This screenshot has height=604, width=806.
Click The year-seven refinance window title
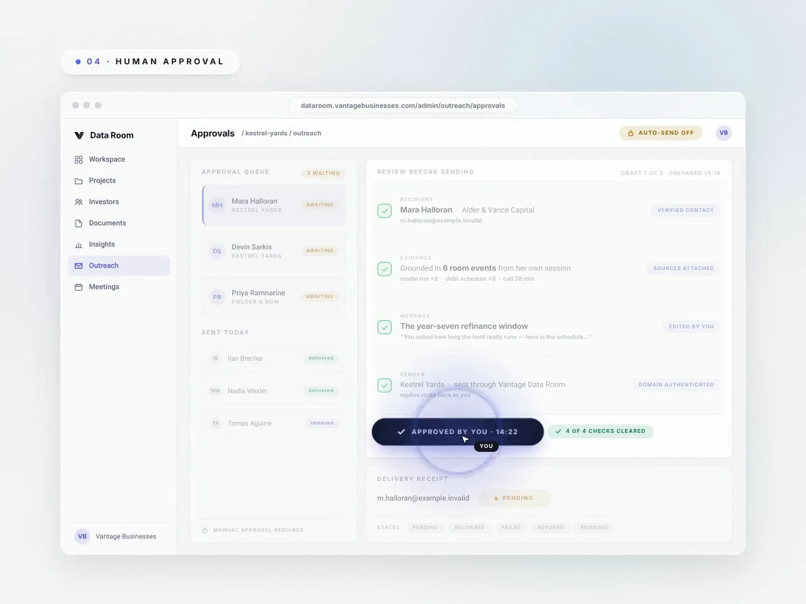[464, 326]
